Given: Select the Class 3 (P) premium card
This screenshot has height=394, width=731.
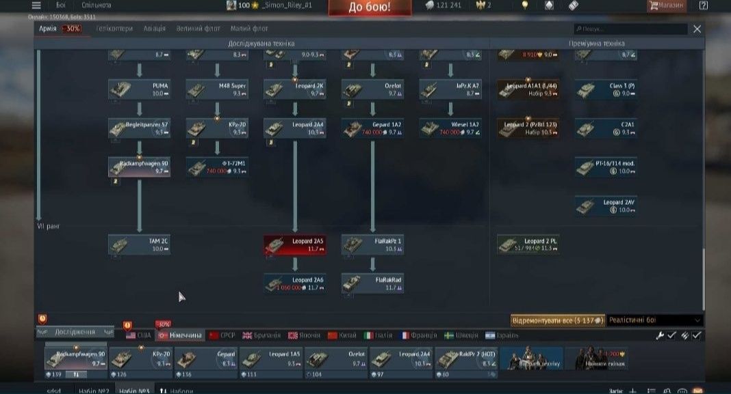Looking at the screenshot, I should pyautogui.click(x=606, y=89).
